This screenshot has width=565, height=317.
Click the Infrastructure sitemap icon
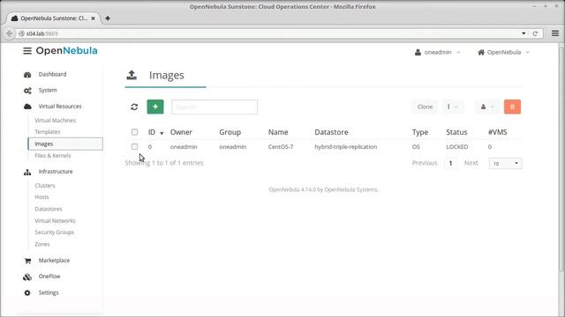(x=27, y=173)
